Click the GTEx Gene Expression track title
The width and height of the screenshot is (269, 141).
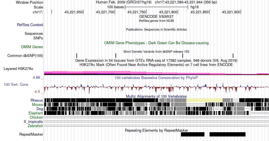click(x=156, y=60)
